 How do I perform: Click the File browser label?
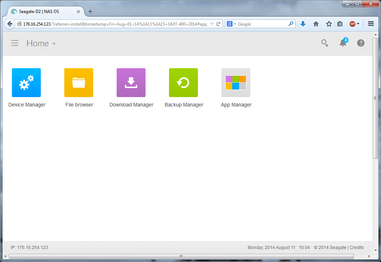[x=79, y=105]
